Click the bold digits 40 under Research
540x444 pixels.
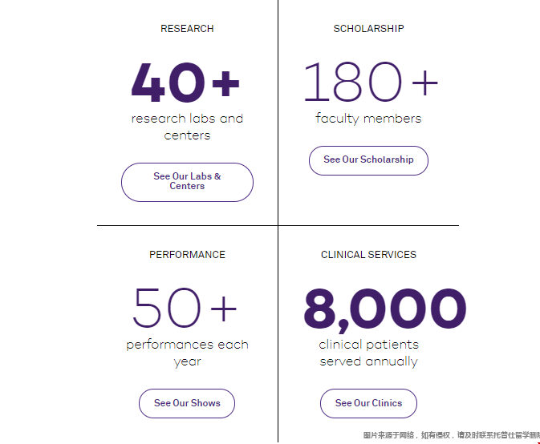pyautogui.click(x=166, y=83)
